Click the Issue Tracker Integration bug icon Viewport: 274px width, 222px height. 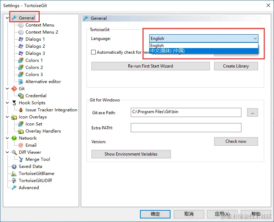coord(21,110)
